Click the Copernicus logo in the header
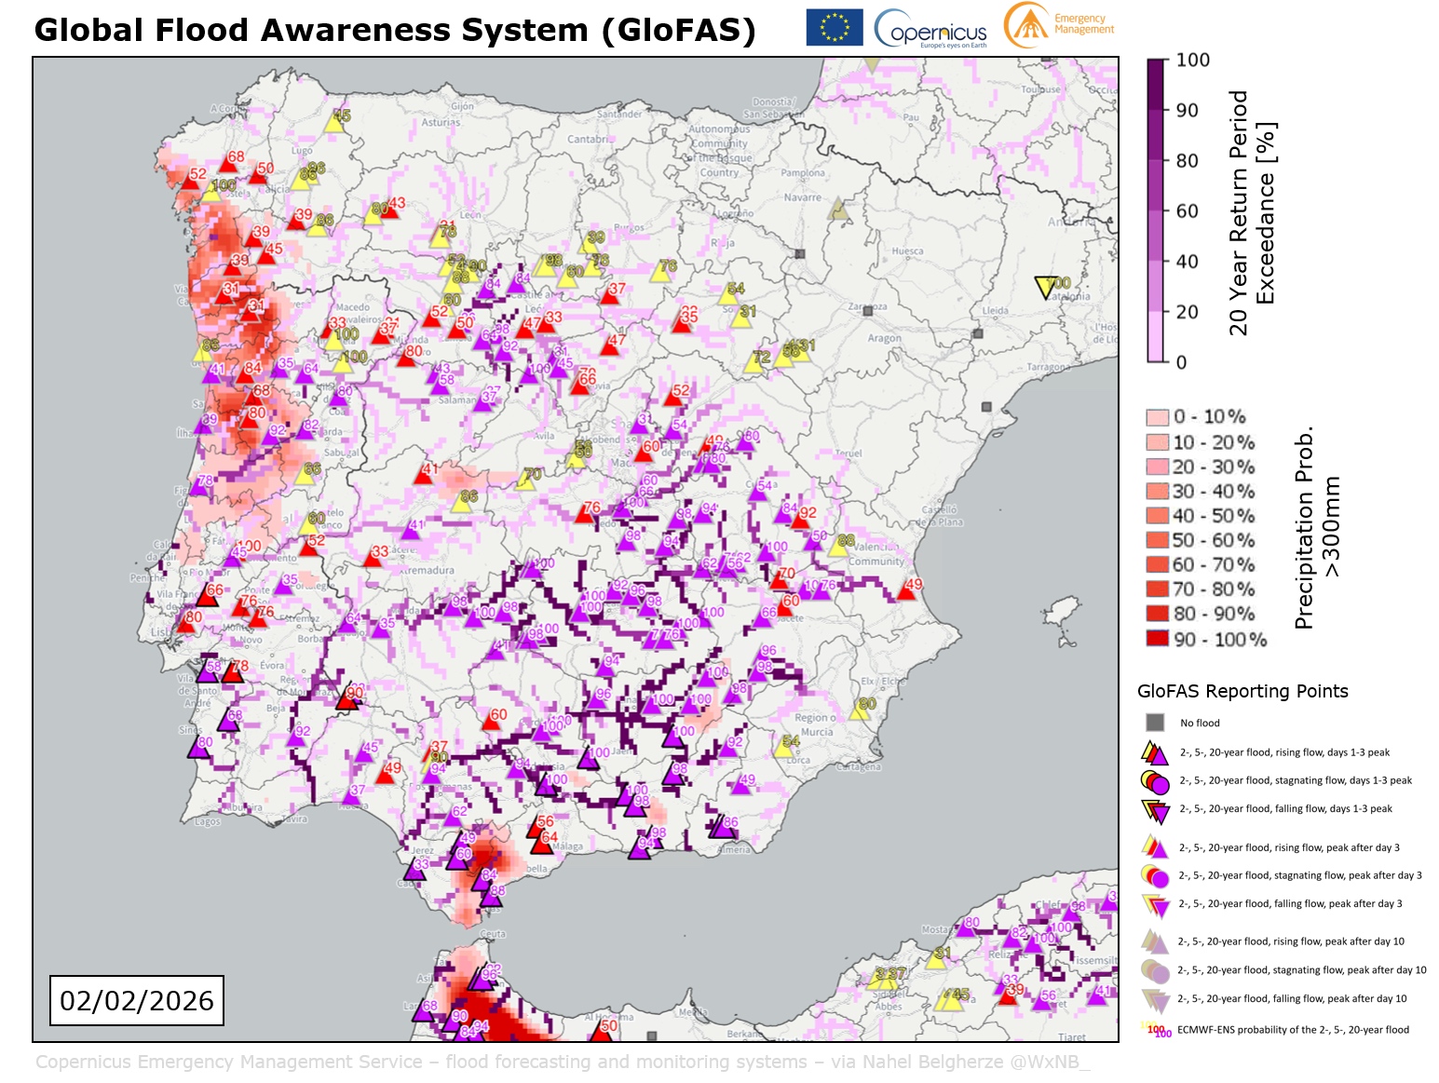 (931, 29)
